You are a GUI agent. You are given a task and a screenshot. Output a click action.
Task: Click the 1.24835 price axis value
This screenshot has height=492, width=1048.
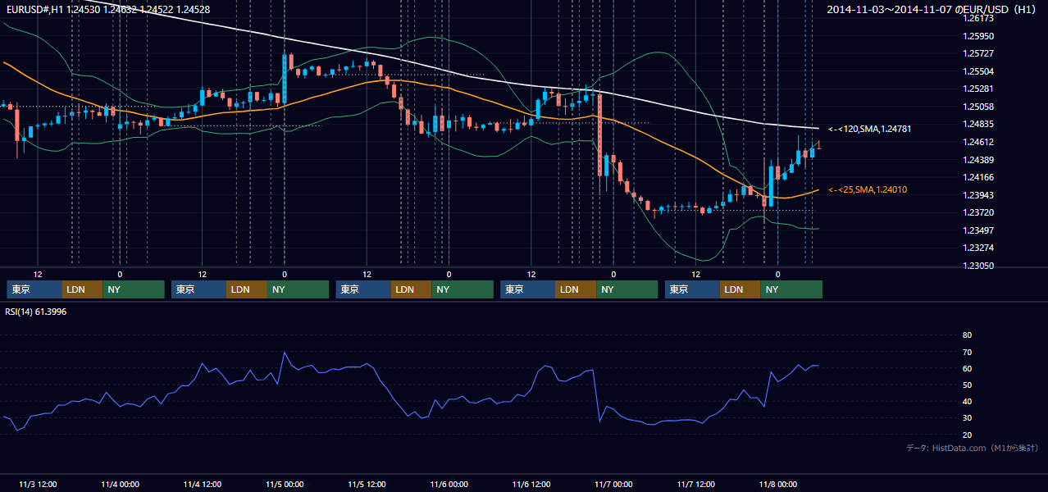click(977, 124)
